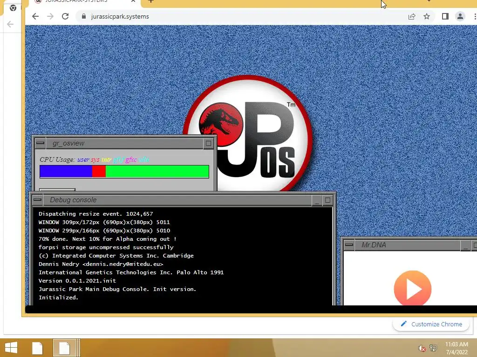Open the highlighted taskbar document icon

click(x=64, y=348)
